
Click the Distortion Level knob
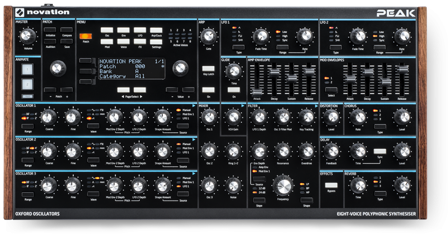(331, 117)
